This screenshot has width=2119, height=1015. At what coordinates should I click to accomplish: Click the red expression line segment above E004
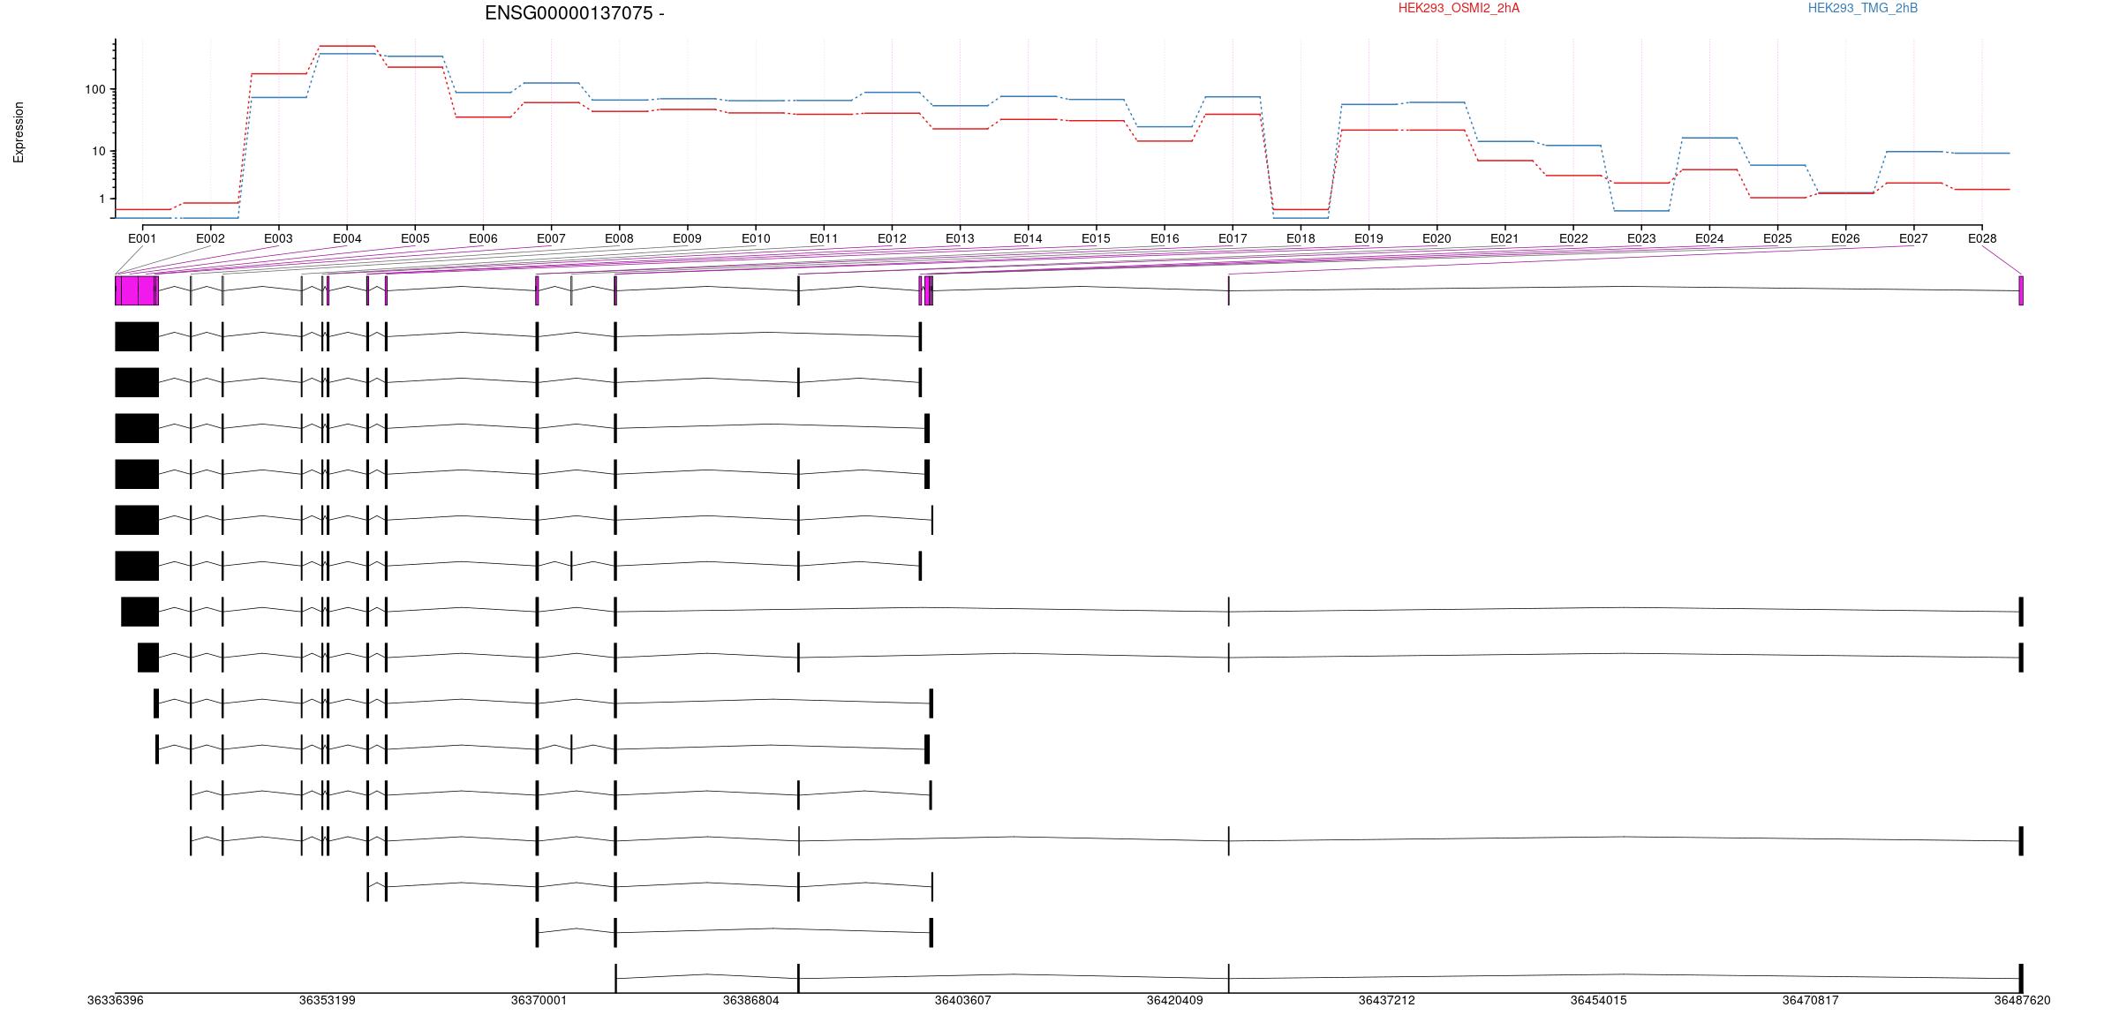(347, 46)
